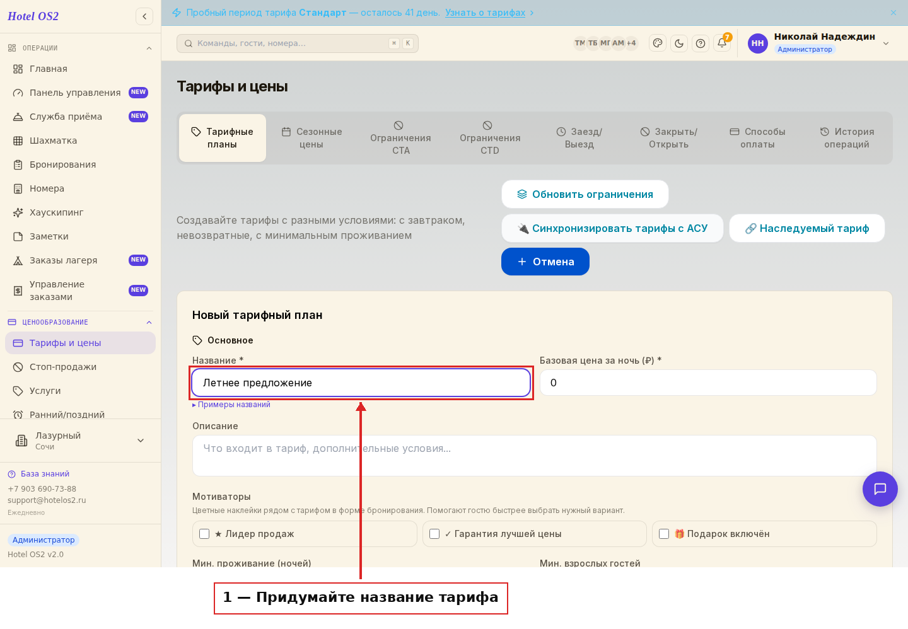Switch to Тарифные планы tab
This screenshot has width=908, height=629.
[223, 138]
